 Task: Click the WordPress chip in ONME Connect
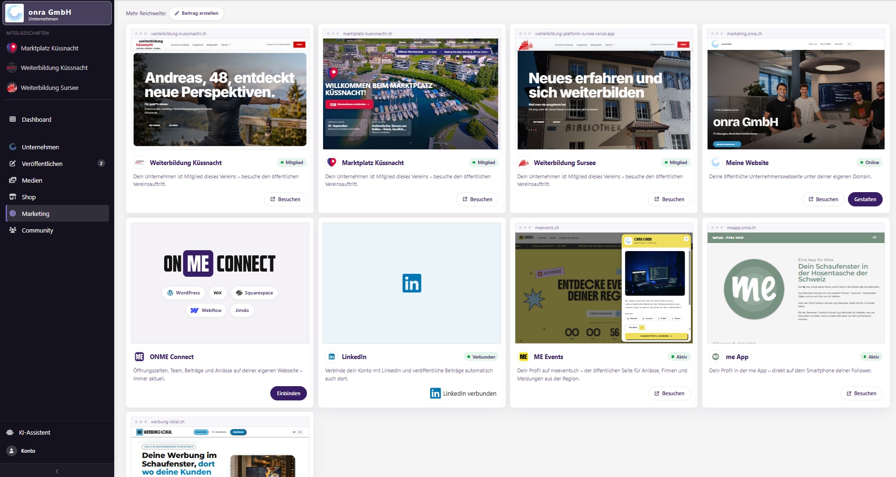point(183,293)
